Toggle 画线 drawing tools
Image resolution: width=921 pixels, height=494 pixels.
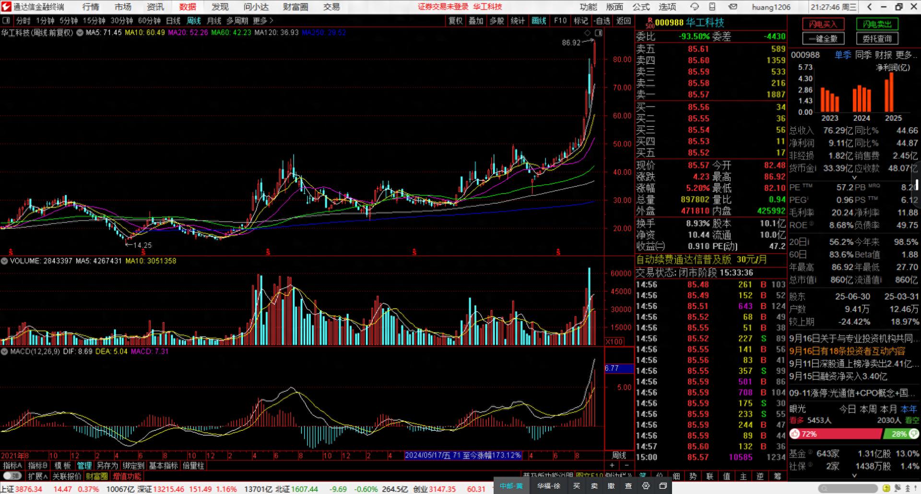(539, 21)
